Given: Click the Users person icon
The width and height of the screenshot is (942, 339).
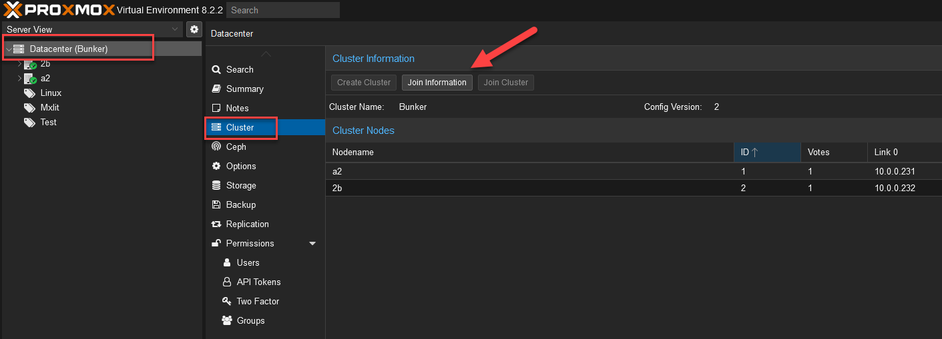Looking at the screenshot, I should tap(226, 262).
